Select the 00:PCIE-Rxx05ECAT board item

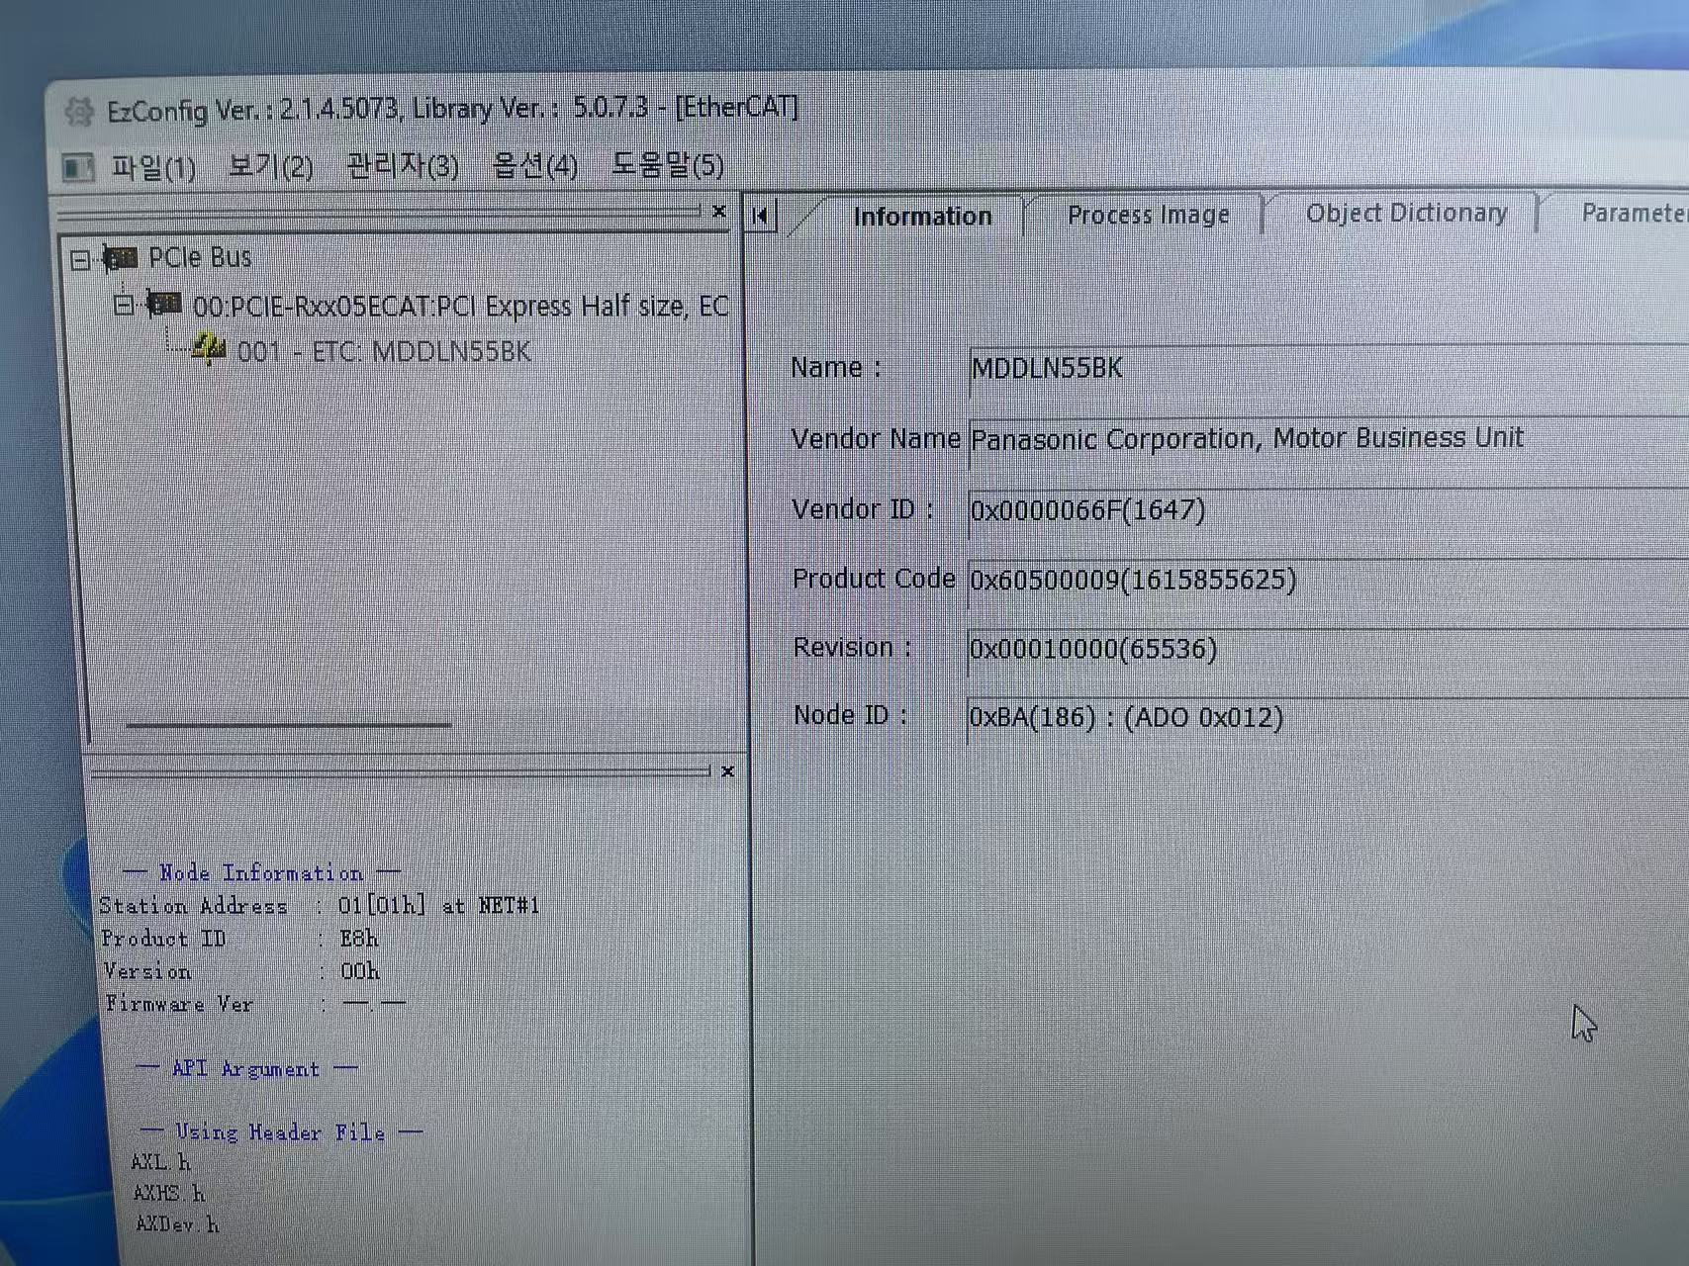[x=460, y=307]
